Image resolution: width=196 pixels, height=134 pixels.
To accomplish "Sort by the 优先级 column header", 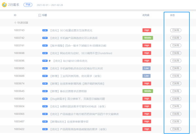I will pyautogui.click(x=146, y=15).
